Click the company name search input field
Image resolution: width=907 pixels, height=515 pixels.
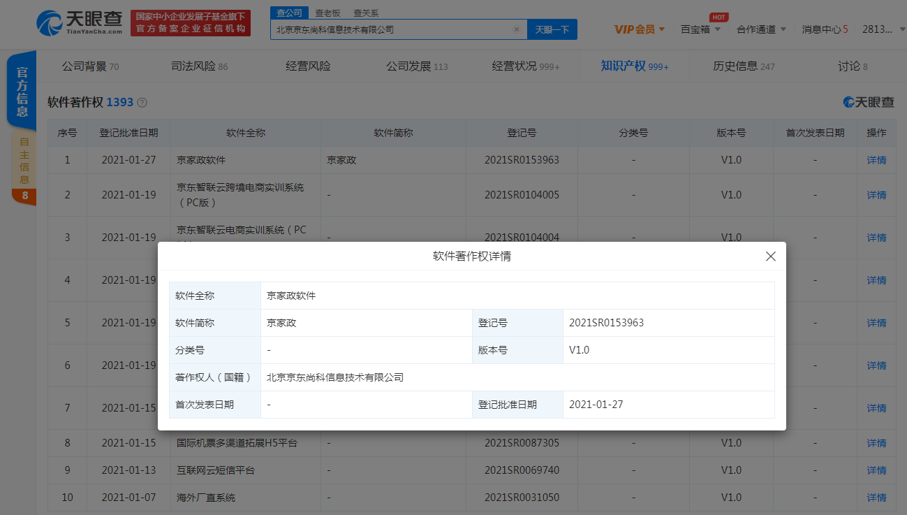(x=391, y=29)
